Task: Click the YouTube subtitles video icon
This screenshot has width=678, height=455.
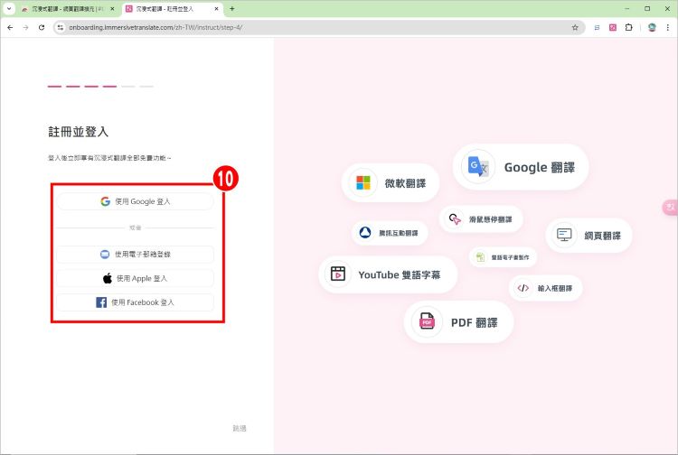Action: pyautogui.click(x=338, y=274)
